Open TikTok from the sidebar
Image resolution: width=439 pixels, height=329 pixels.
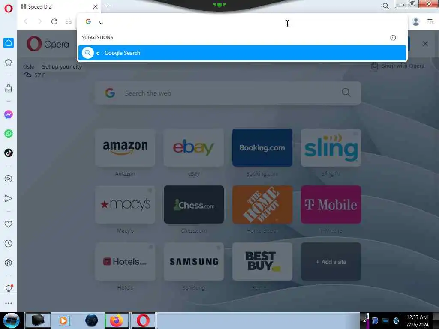(9, 153)
